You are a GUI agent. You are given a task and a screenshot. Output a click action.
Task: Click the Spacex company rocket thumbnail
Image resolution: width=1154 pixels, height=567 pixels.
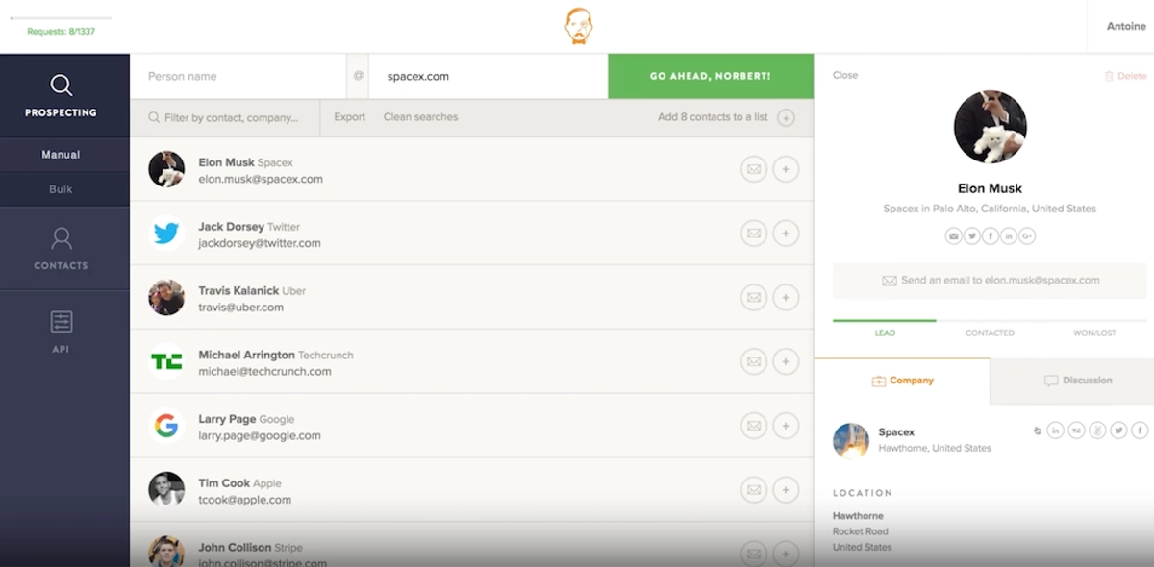(x=851, y=440)
